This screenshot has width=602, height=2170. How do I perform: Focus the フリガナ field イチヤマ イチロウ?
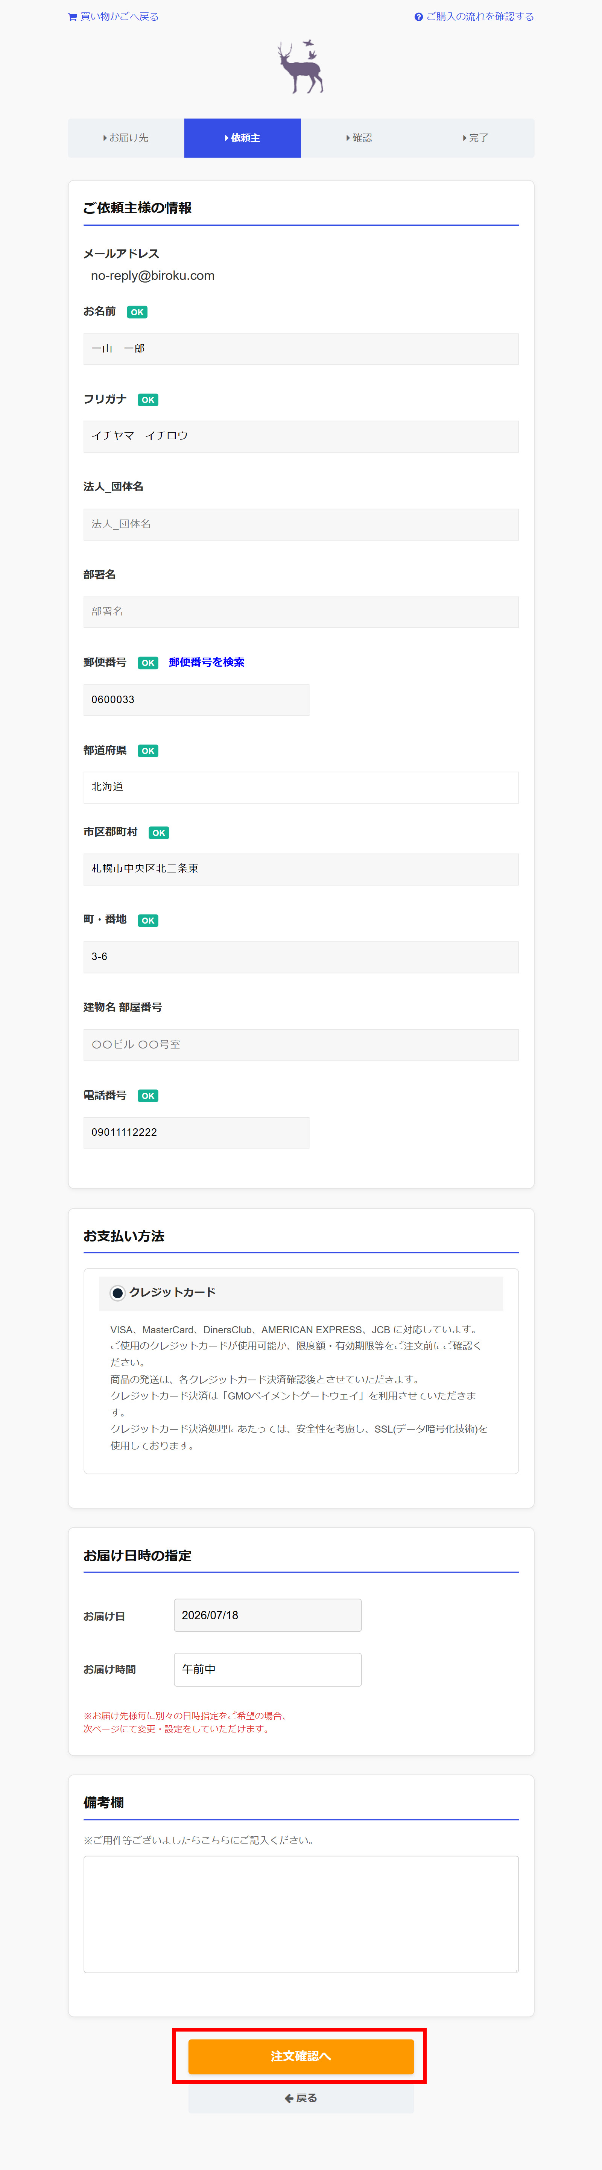click(301, 436)
